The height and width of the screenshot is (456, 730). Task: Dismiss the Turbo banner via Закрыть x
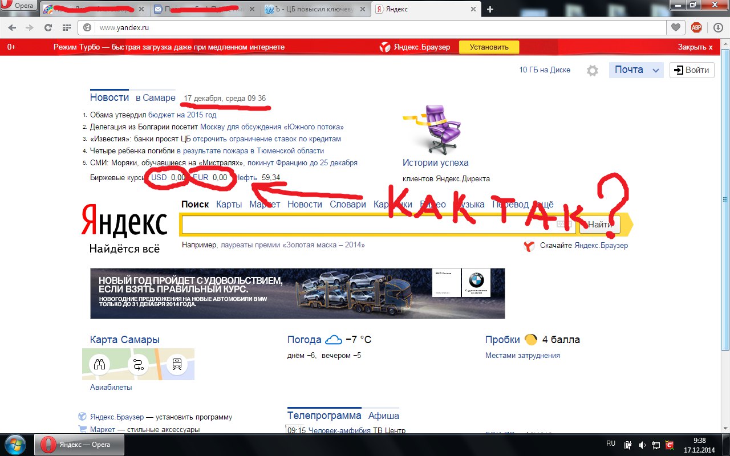coord(695,47)
